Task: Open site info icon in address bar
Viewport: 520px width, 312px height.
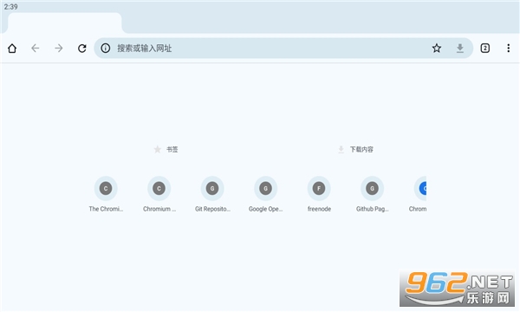Action: point(106,49)
